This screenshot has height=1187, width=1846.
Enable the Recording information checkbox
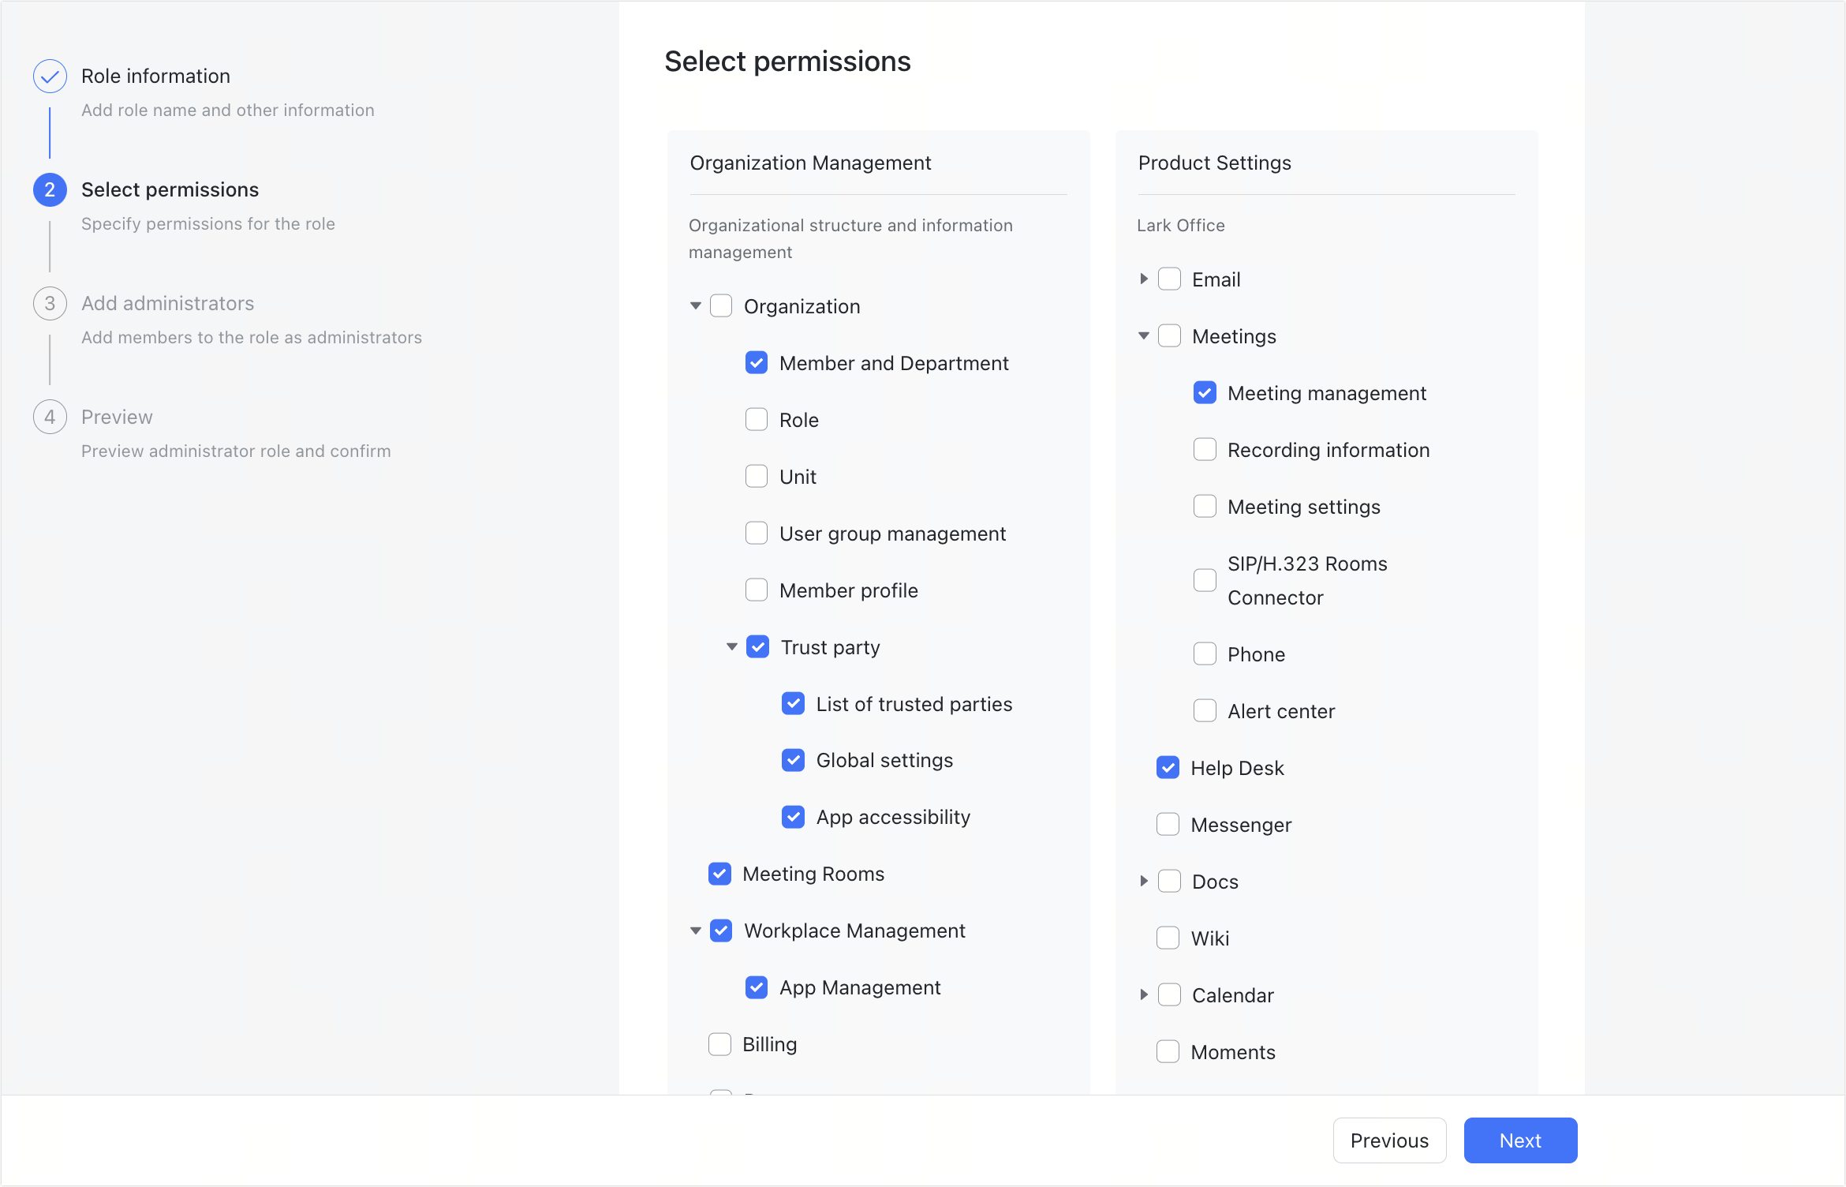[x=1205, y=449]
